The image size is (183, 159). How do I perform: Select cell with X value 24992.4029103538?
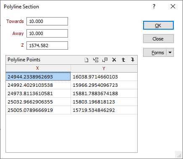(x=38, y=85)
